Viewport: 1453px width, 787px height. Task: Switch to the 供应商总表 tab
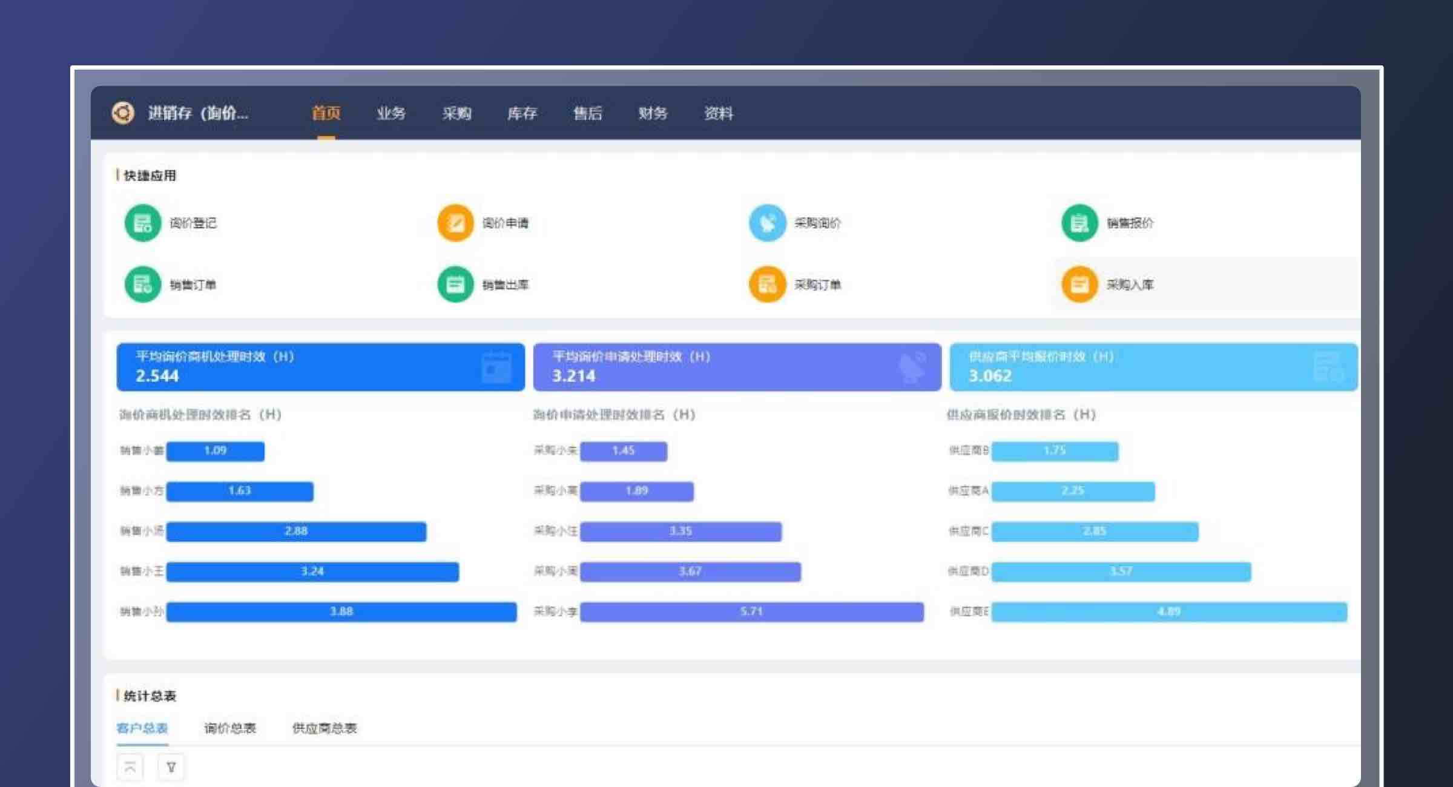click(x=325, y=728)
